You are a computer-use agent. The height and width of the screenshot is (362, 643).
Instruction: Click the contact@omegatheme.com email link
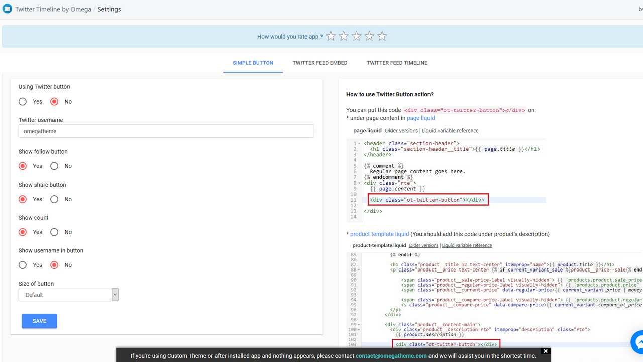[x=391, y=356]
